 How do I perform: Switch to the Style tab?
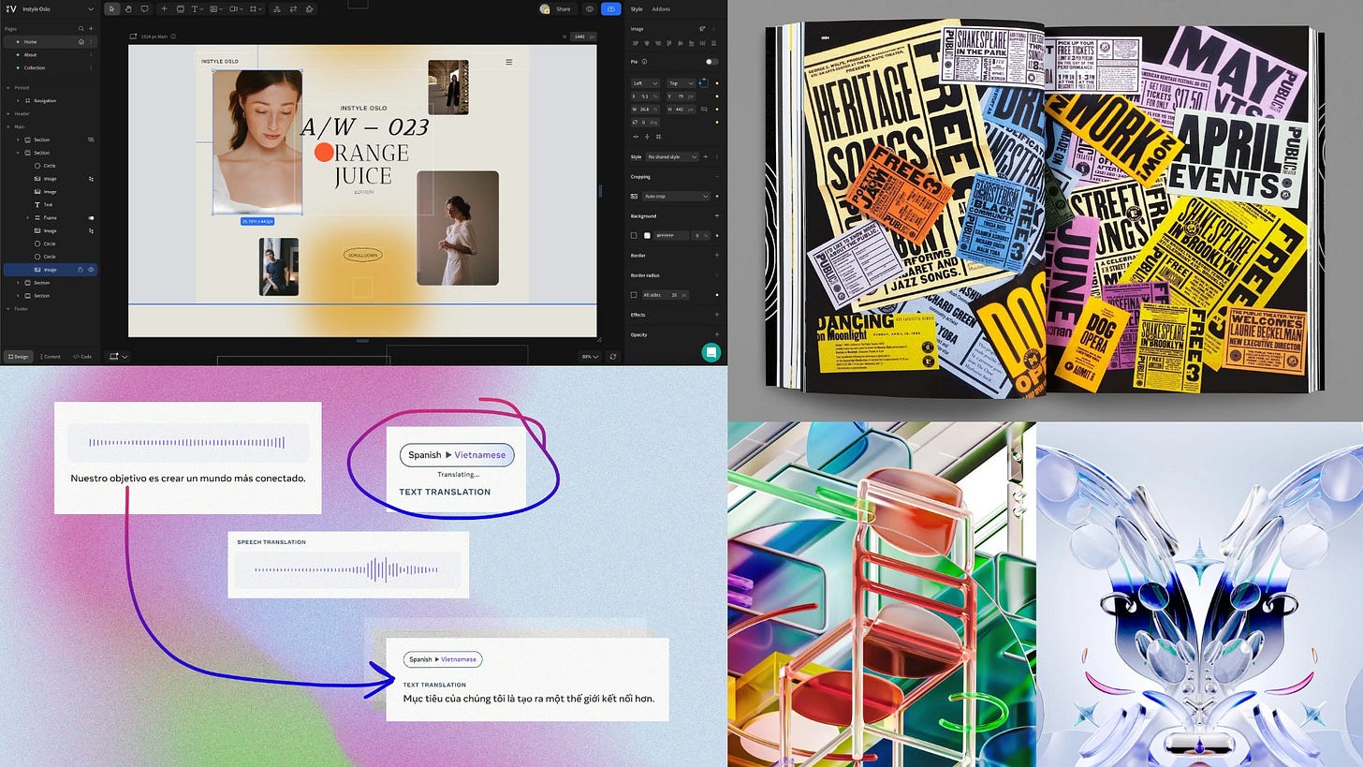[x=637, y=8]
